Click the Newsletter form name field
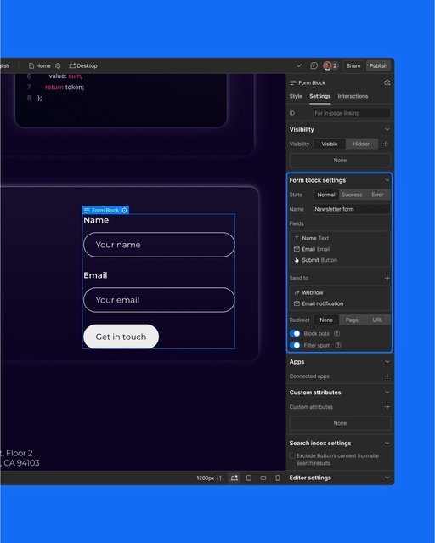The height and width of the screenshot is (543, 435). pos(352,209)
